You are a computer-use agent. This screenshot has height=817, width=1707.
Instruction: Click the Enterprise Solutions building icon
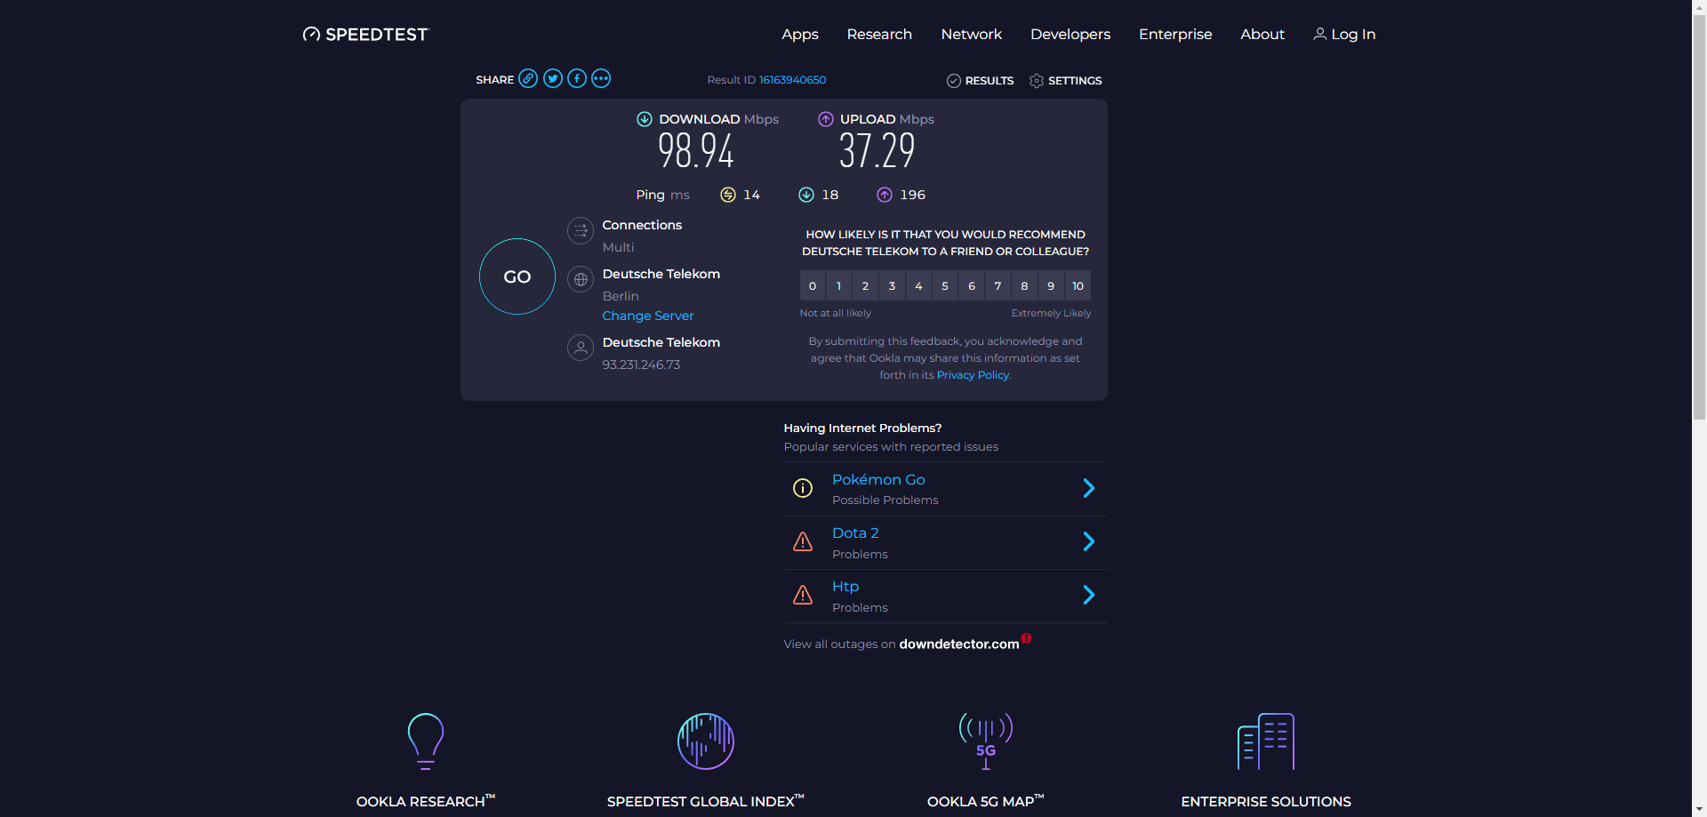tap(1265, 741)
